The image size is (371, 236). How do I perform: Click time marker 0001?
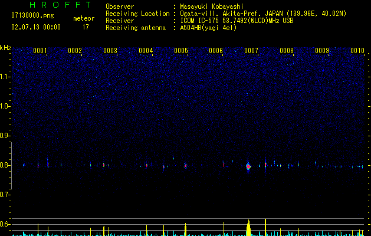coord(40,51)
